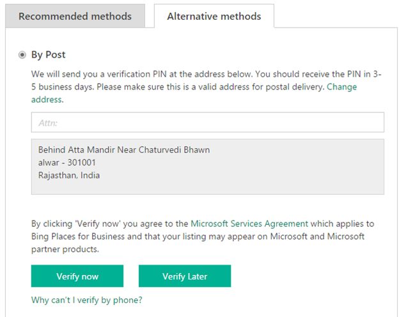Click the 'Attn:' placeholder text
The width and height of the screenshot is (399, 317).
pyautogui.click(x=49, y=122)
